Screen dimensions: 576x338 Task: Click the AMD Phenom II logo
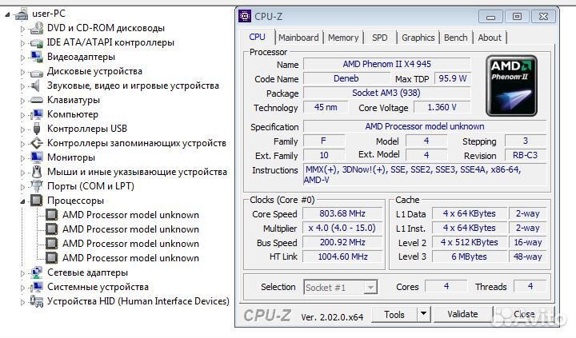pos(511,85)
